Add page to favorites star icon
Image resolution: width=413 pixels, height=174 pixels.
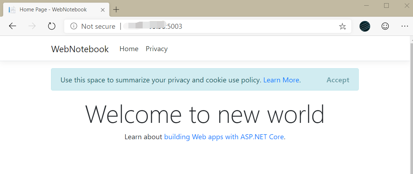[342, 26]
